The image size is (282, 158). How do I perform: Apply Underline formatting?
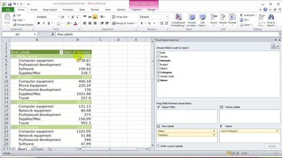[48, 23]
